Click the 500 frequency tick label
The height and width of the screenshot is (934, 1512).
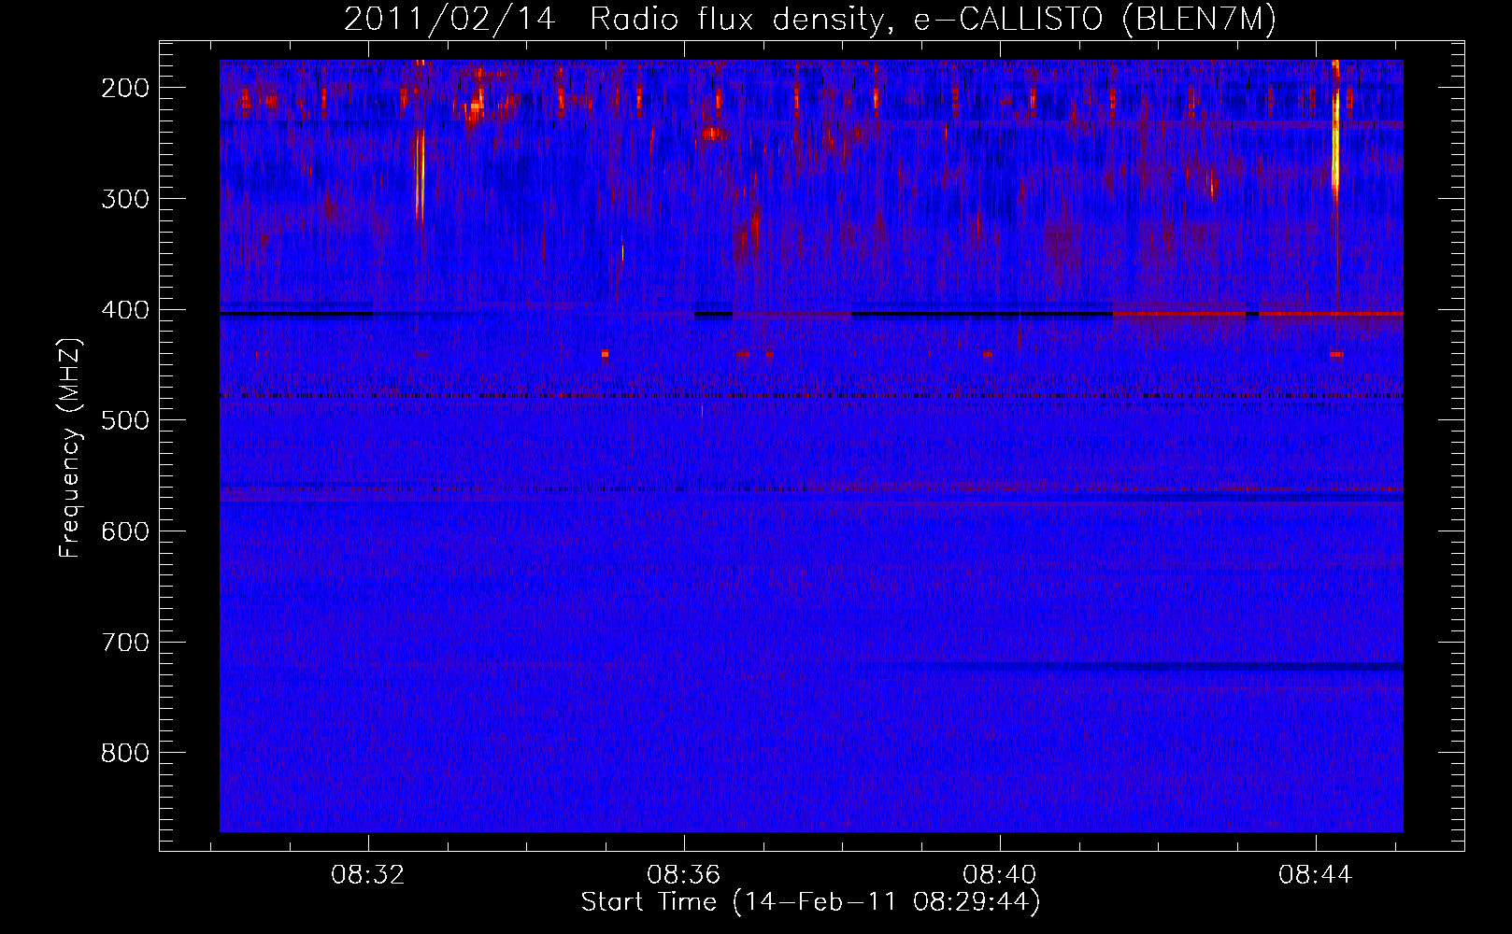pyautogui.click(x=124, y=420)
